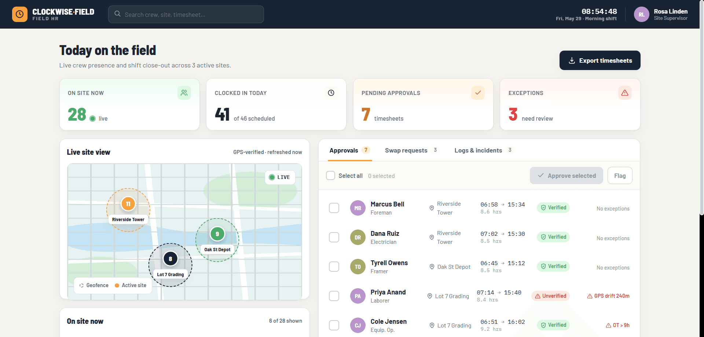
Task: Click the Flag button
Action: click(x=620, y=176)
